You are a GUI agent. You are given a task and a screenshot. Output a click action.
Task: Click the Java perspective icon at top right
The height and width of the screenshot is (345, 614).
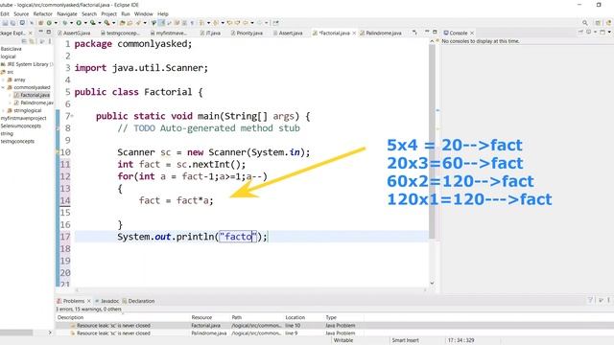tap(609, 23)
